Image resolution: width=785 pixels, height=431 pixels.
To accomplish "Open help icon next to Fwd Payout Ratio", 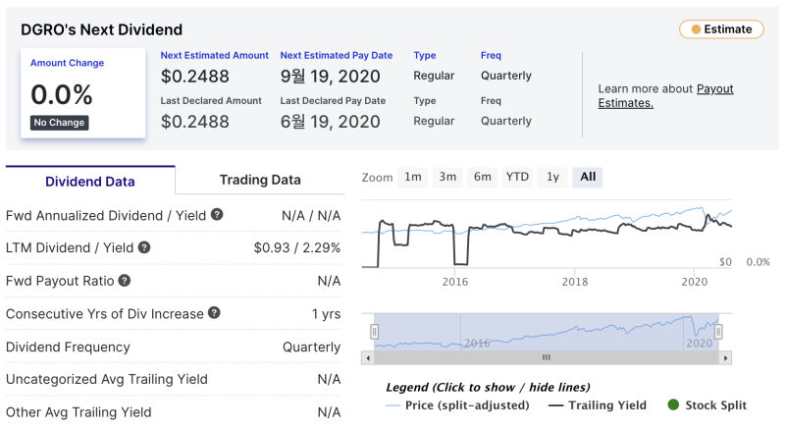I will tap(125, 280).
